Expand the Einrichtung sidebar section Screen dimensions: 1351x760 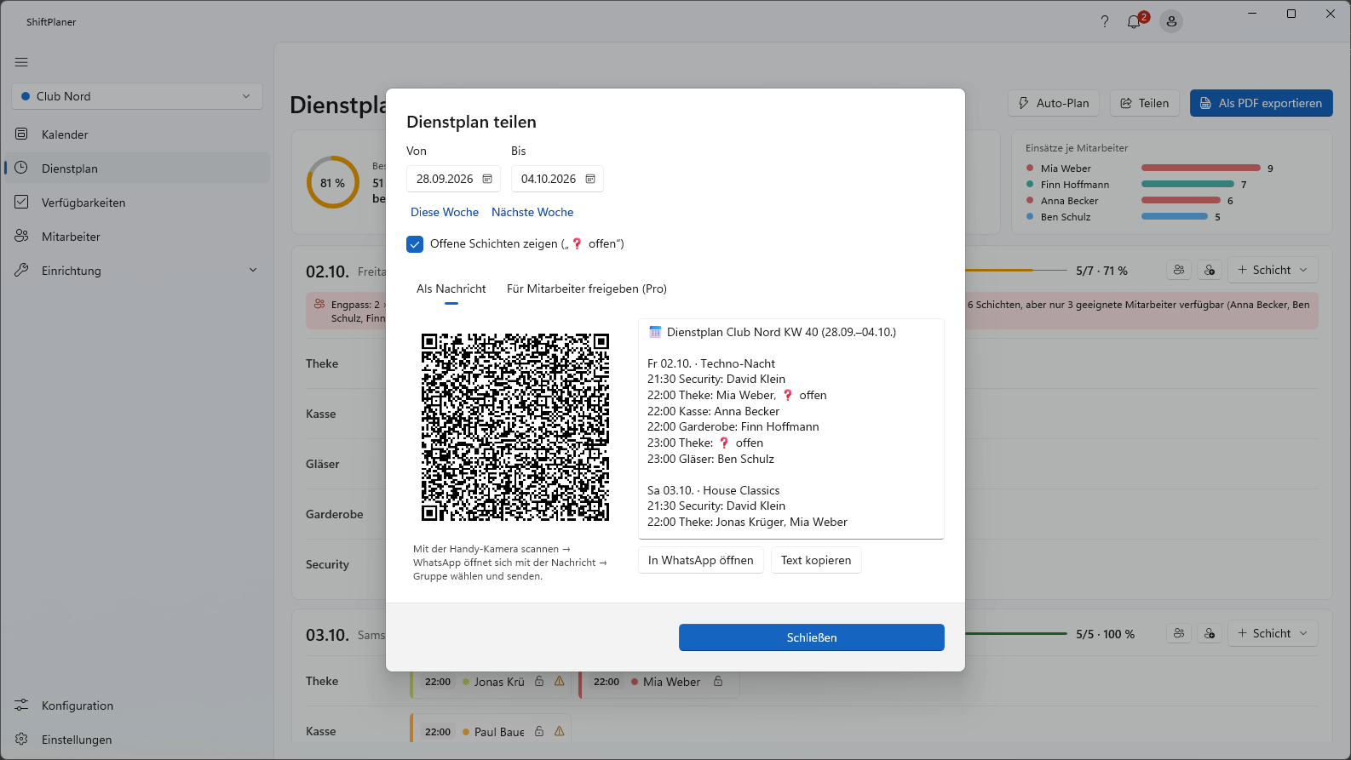point(137,271)
